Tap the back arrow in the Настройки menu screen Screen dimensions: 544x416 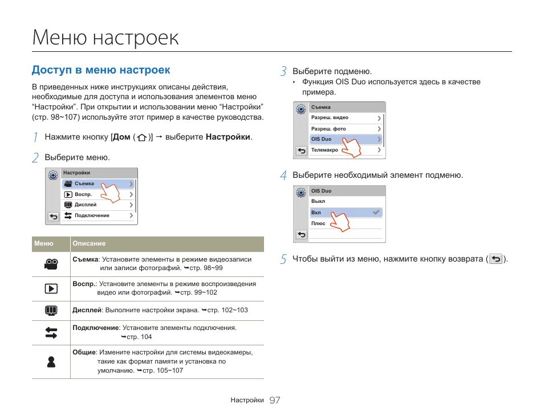[x=54, y=217]
